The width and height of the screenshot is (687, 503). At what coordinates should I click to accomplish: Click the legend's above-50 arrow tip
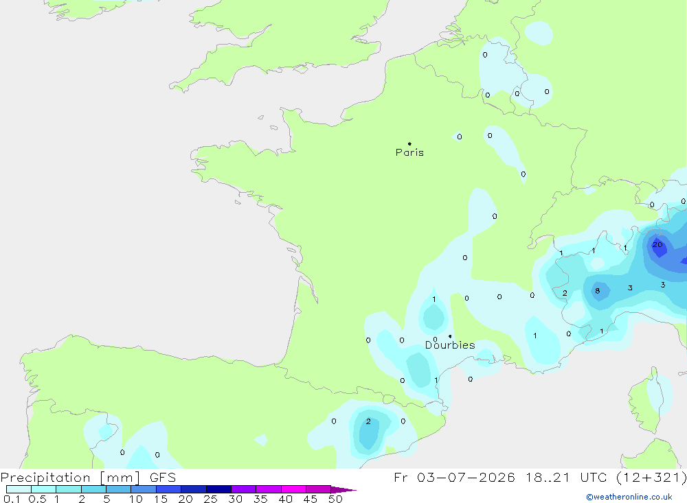coord(344,489)
